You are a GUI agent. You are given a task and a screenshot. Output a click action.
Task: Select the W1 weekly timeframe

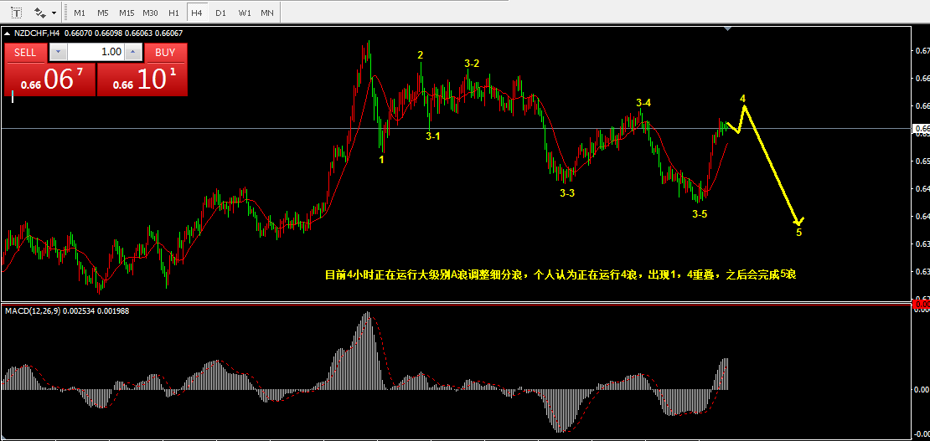[245, 13]
